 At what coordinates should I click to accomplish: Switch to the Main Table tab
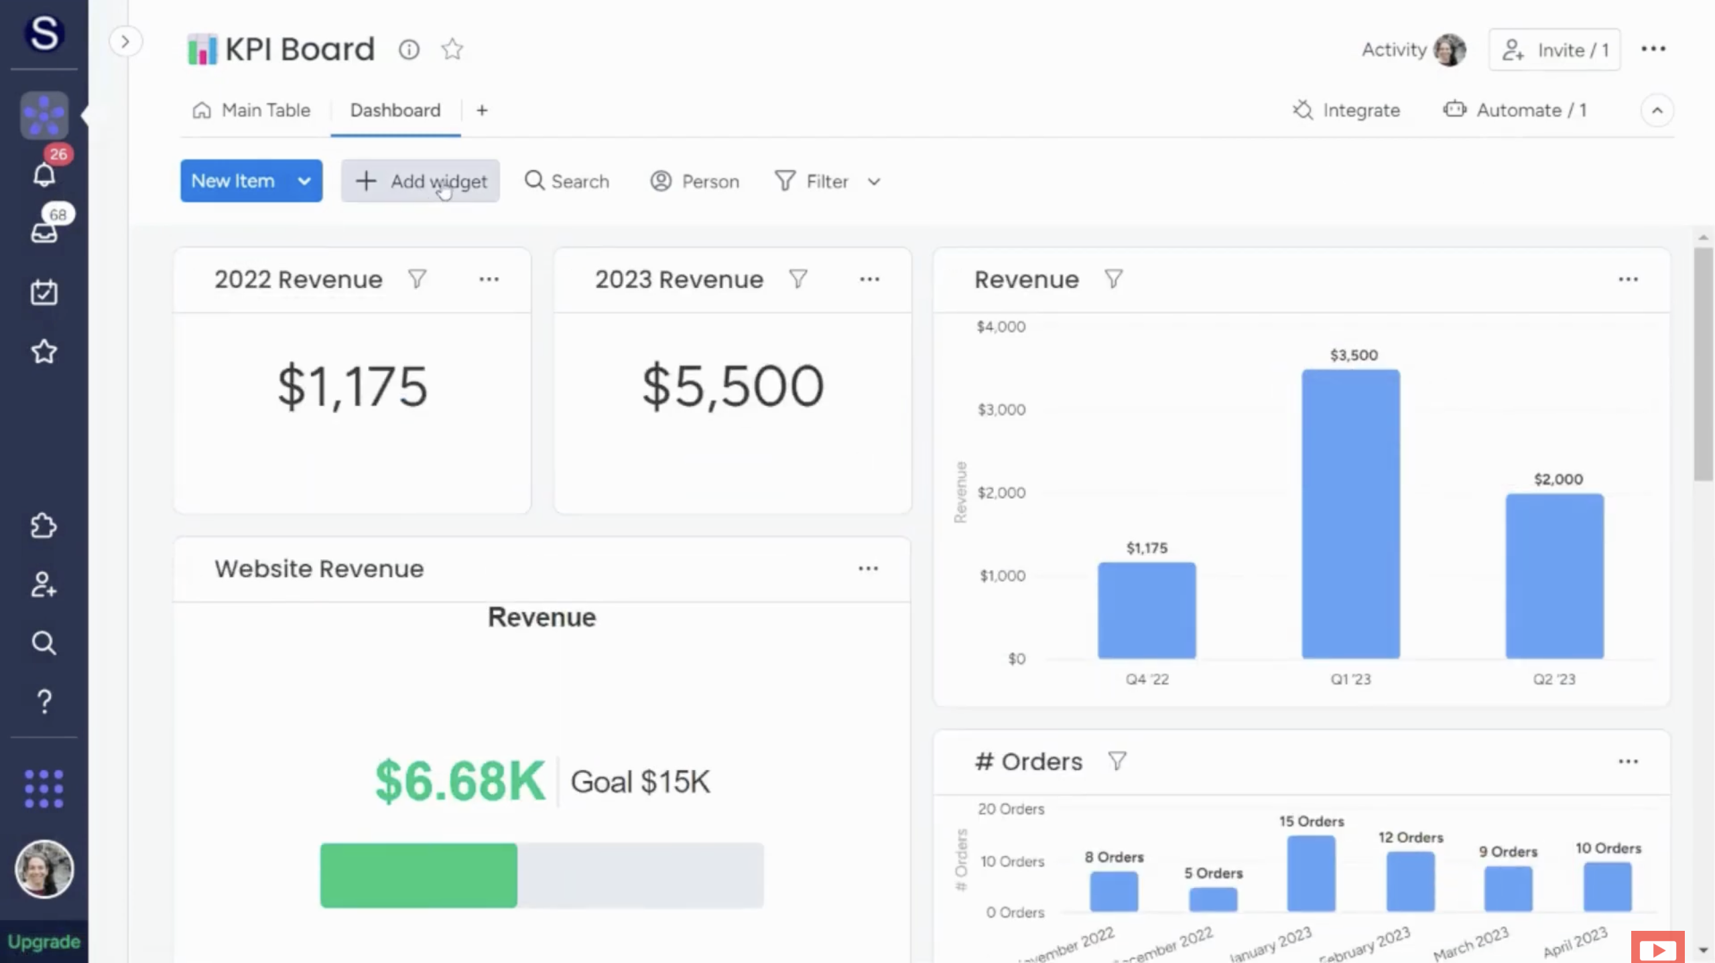265,110
